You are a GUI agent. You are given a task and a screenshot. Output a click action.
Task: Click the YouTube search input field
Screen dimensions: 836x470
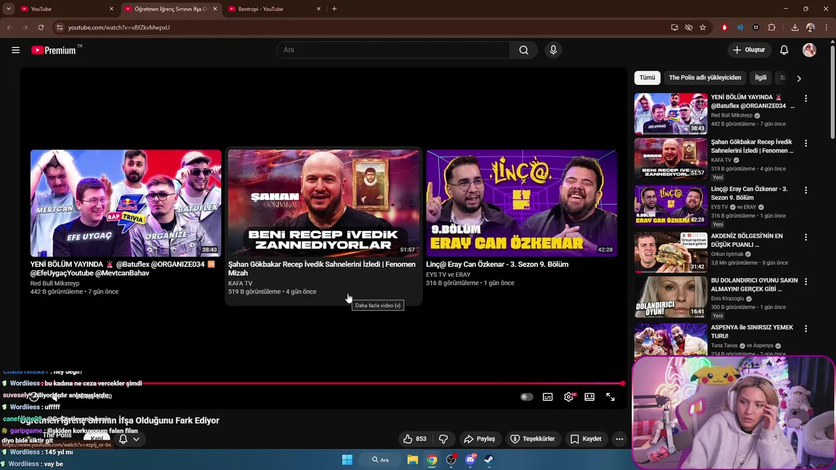tap(393, 50)
